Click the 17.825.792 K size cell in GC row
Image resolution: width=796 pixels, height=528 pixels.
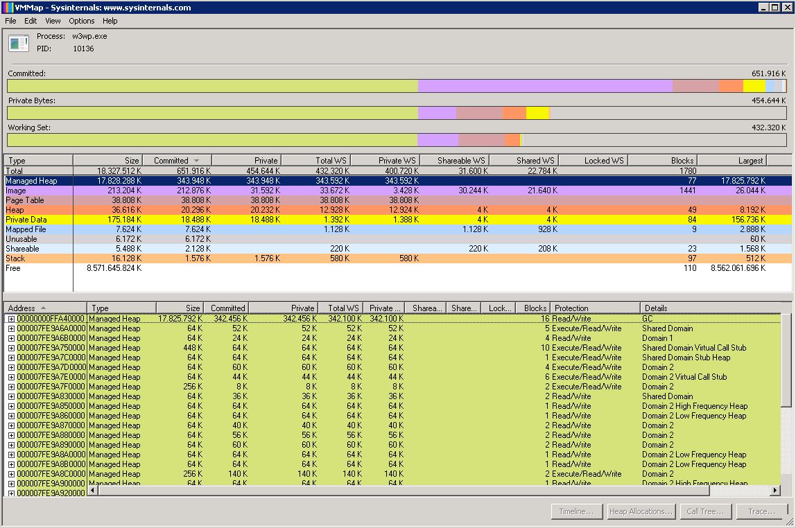tap(180, 319)
